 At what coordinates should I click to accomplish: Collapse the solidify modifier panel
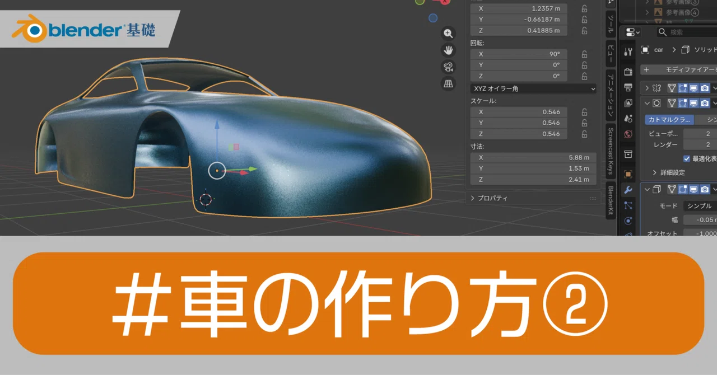pyautogui.click(x=647, y=190)
